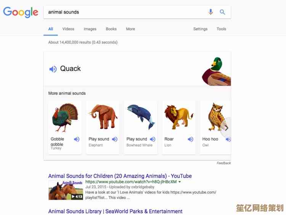Open the More search categories menu
This screenshot has height=215, width=286.
(x=130, y=29)
